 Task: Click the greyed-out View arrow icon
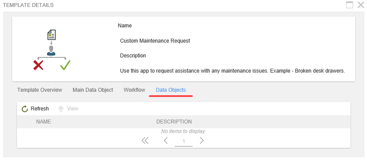pos(61,109)
